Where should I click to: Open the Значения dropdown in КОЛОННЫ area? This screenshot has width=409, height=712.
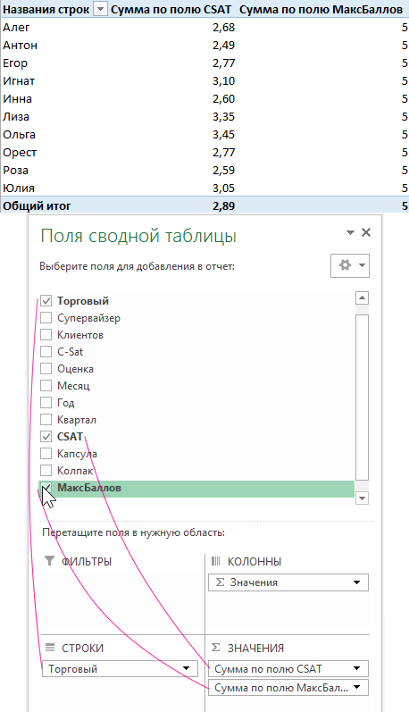[x=357, y=582]
